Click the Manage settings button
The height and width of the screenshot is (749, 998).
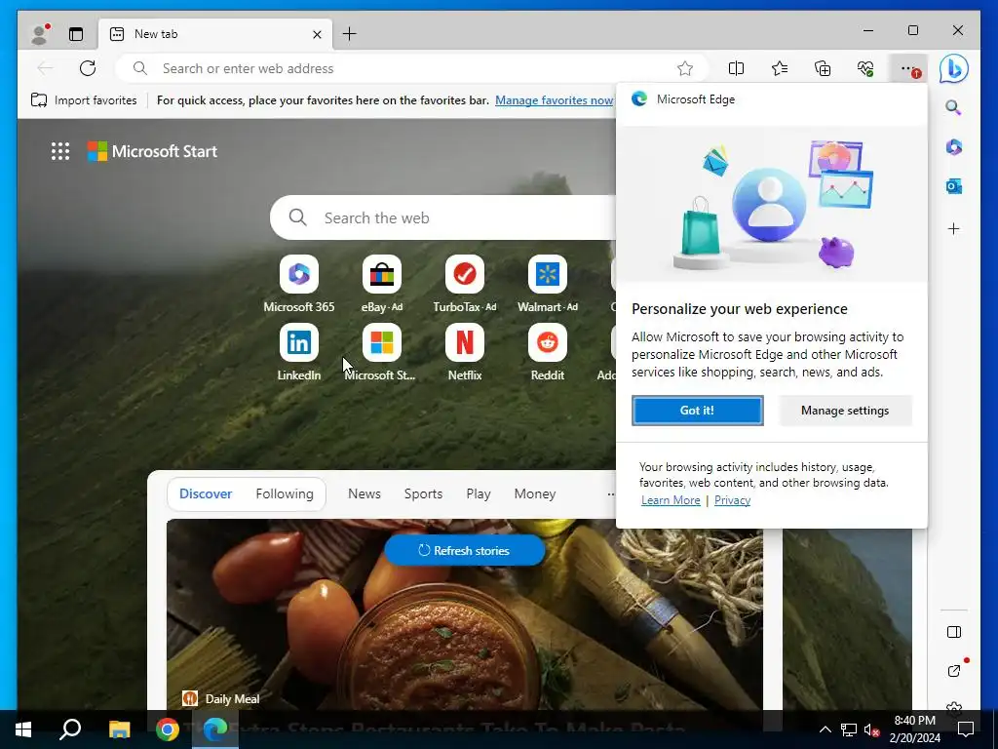tap(845, 411)
